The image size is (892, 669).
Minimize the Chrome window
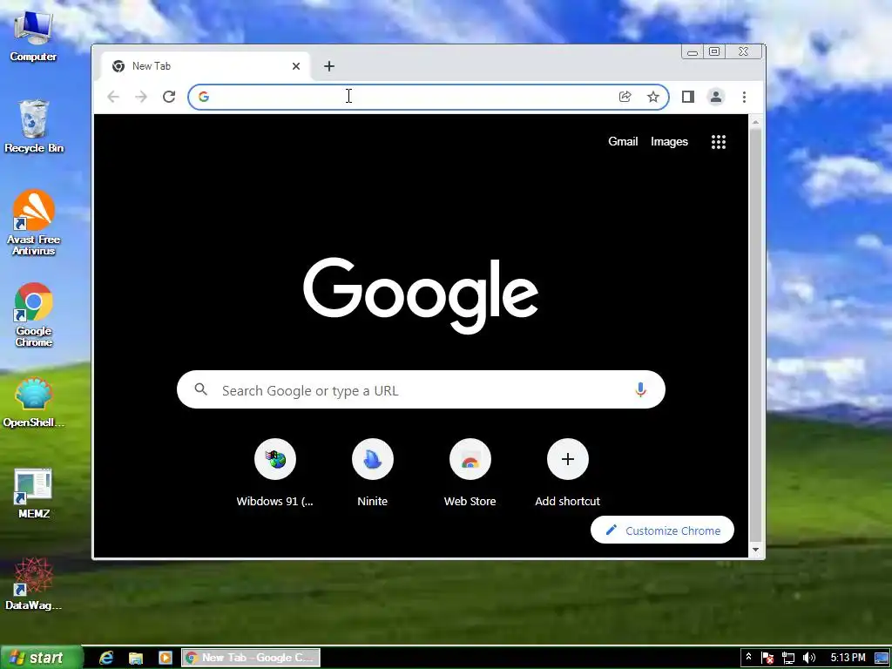(x=693, y=51)
